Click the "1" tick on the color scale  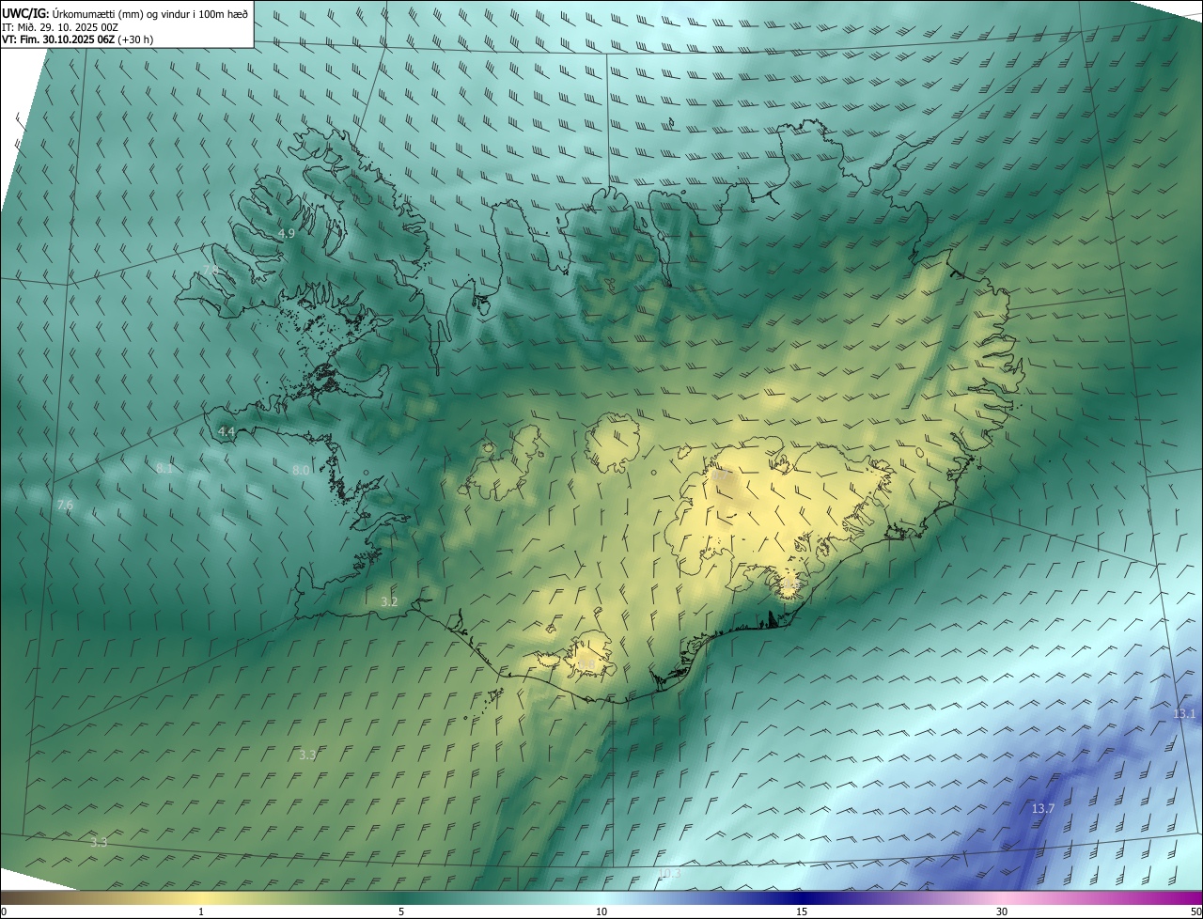pos(201,911)
